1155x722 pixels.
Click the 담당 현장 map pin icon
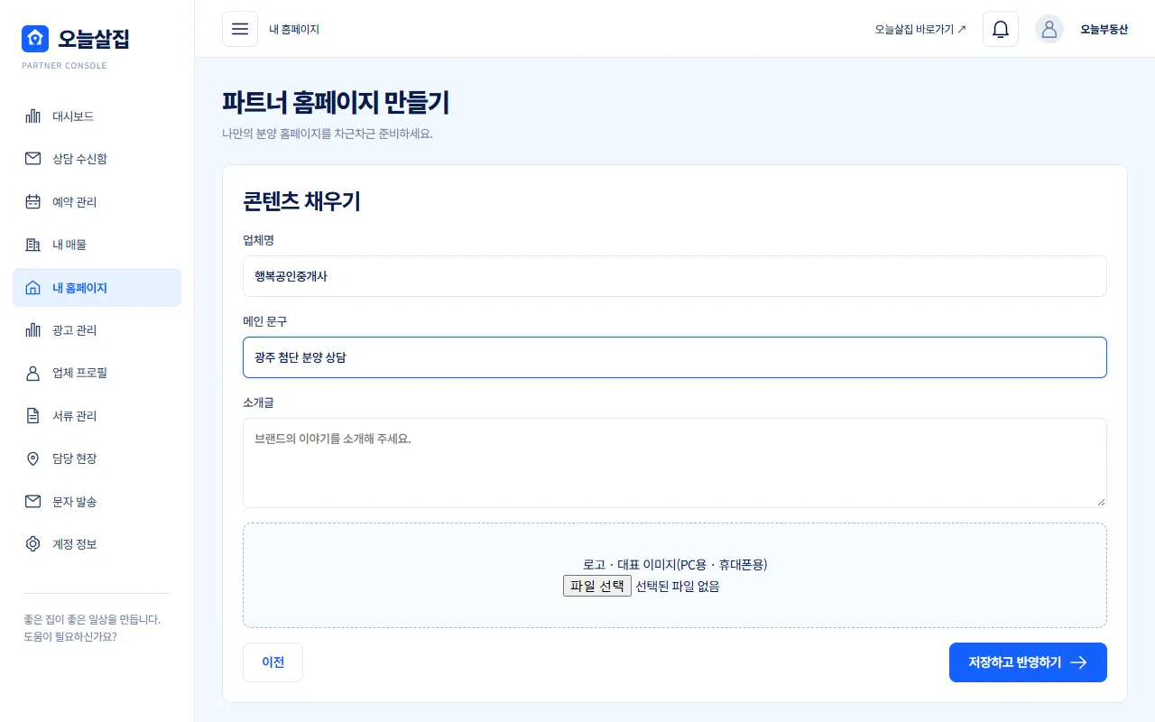(33, 458)
